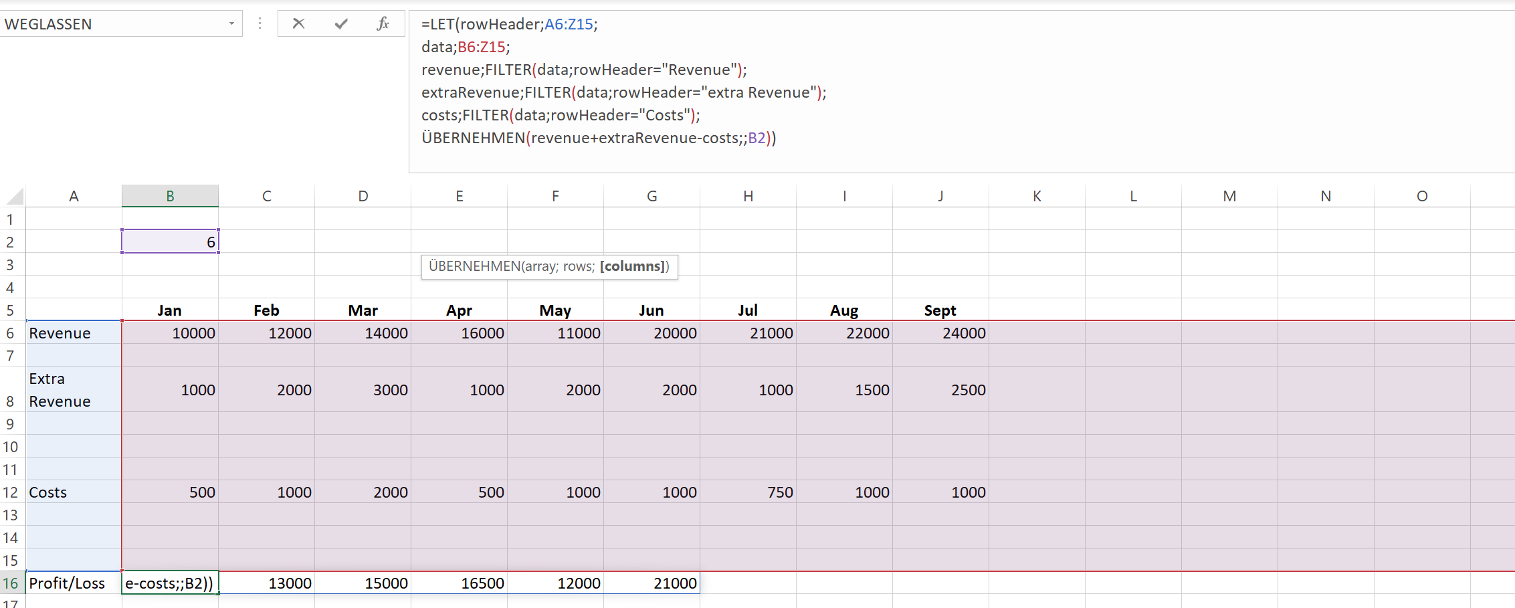1515x608 pixels.
Task: Cancel formula entry with the X icon
Action: click(298, 24)
